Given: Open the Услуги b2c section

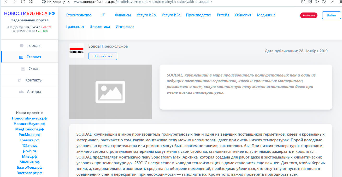Looking at the screenshot, I should (x=171, y=15).
